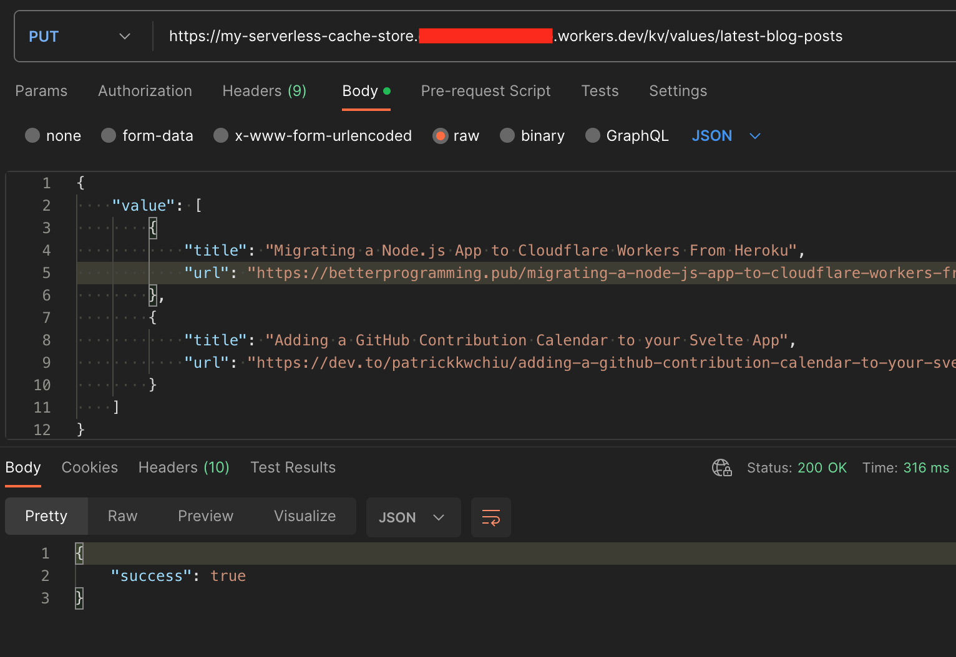Click the true value in response
Viewport: 956px width, 657px height.
[x=228, y=576]
